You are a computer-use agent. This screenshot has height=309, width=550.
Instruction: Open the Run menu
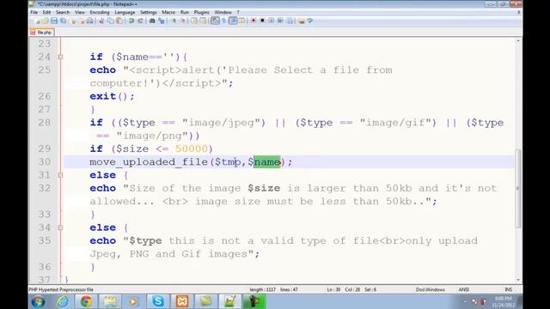pos(185,12)
